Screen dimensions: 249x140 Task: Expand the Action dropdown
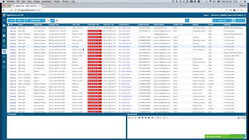(x=21, y=21)
